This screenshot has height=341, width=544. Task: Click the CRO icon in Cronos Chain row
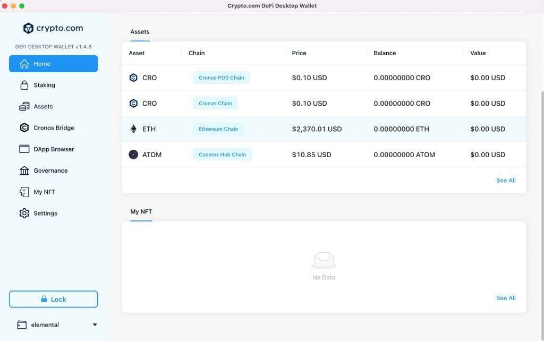[133, 104]
